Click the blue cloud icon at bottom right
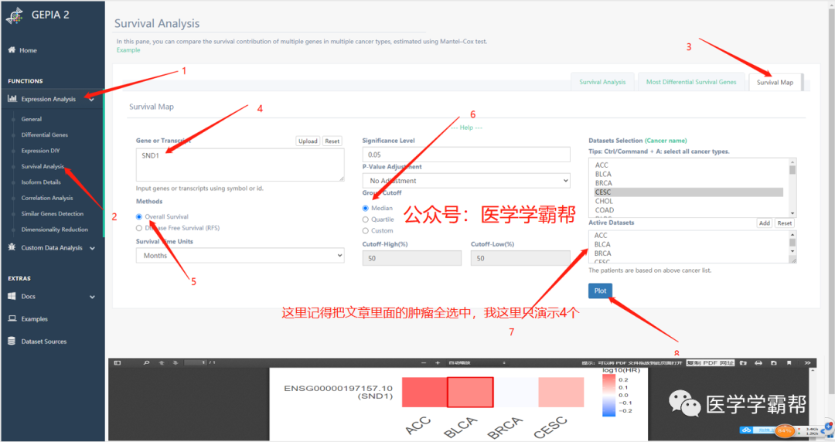 747,430
